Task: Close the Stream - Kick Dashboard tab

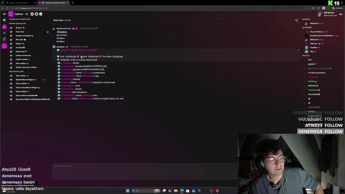Action: click(35, 3)
